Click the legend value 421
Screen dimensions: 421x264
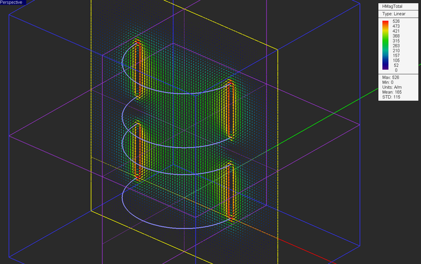[396, 31]
